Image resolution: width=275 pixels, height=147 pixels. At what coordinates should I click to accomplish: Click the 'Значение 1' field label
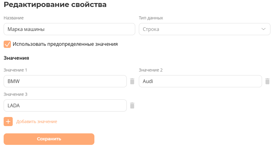point(15,70)
